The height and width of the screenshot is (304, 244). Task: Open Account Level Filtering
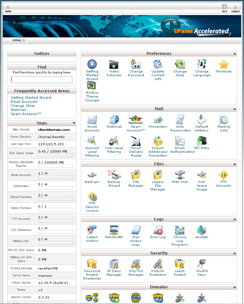[92, 141]
